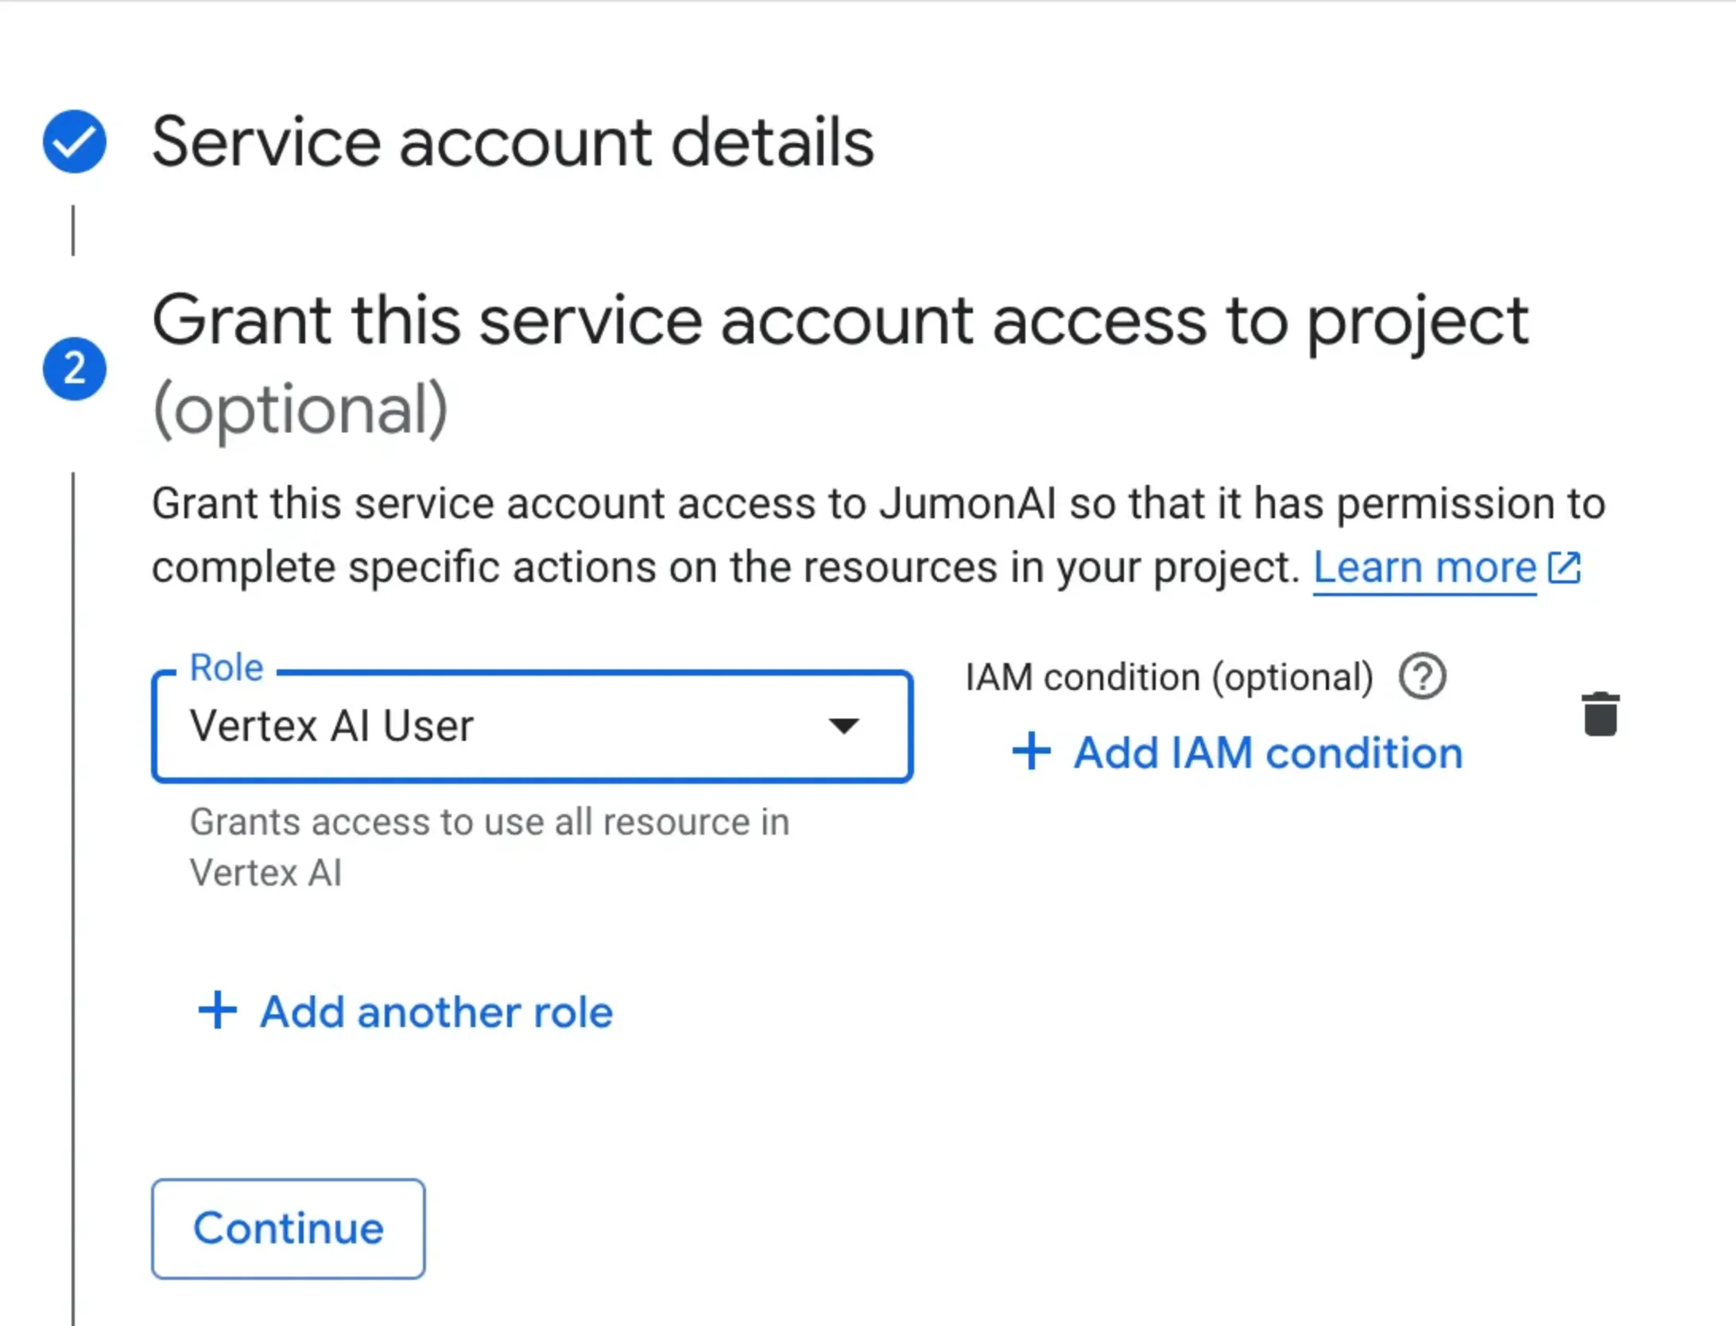
Task: Click the question mark help icon near IAM condition
Action: pos(1423,677)
